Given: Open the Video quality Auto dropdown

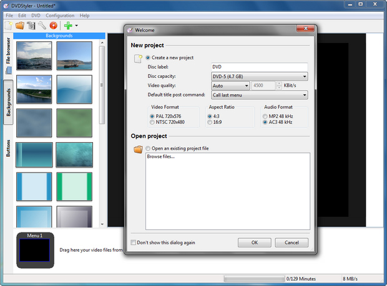Looking at the screenshot, I should (x=230, y=86).
